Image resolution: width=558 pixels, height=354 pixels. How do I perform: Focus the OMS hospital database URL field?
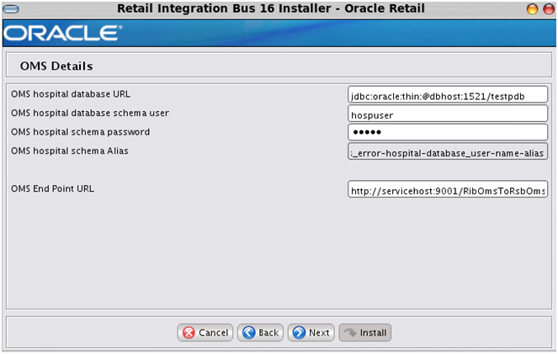click(447, 95)
